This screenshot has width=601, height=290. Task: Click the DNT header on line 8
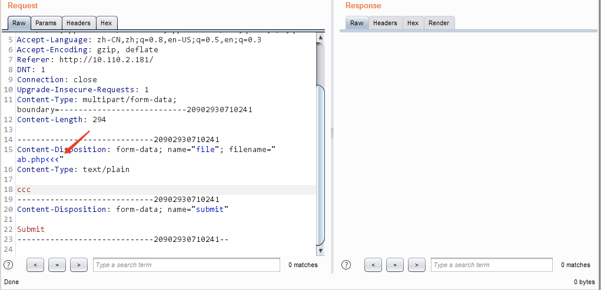point(31,69)
